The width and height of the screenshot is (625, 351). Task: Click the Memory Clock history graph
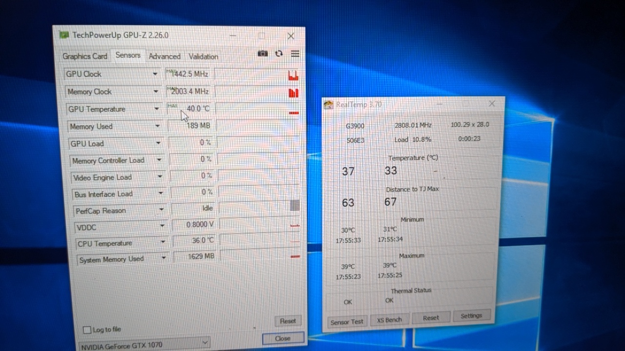click(257, 92)
